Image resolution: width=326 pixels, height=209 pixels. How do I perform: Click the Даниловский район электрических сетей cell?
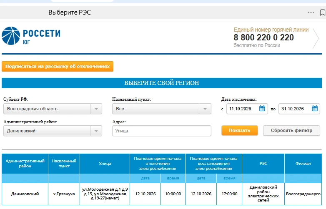click(263, 194)
